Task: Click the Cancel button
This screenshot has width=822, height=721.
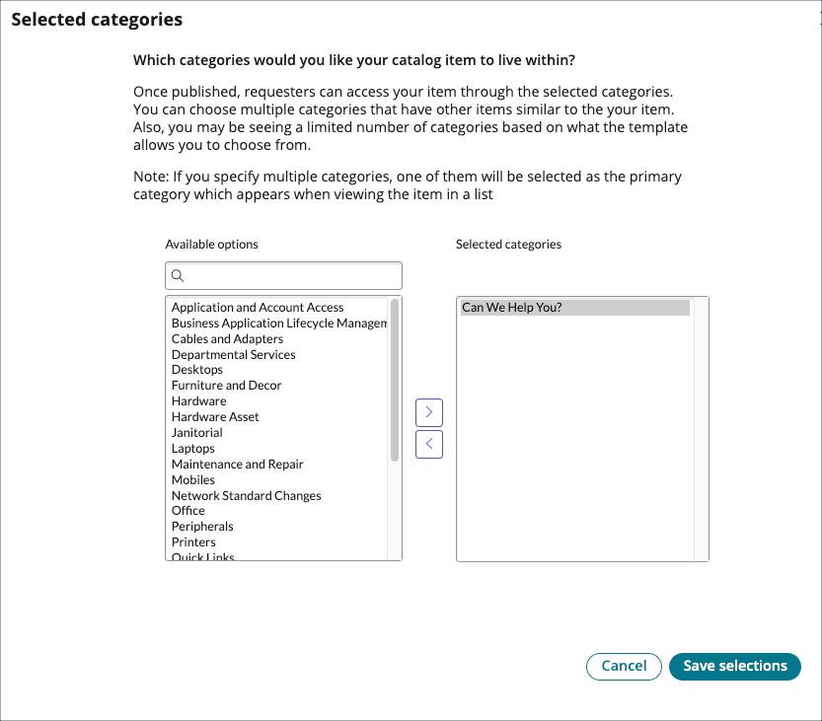Action: coord(624,666)
